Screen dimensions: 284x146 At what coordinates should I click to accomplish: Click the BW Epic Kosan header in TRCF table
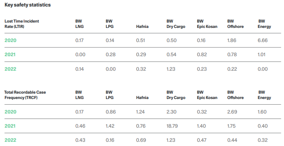click(x=207, y=95)
